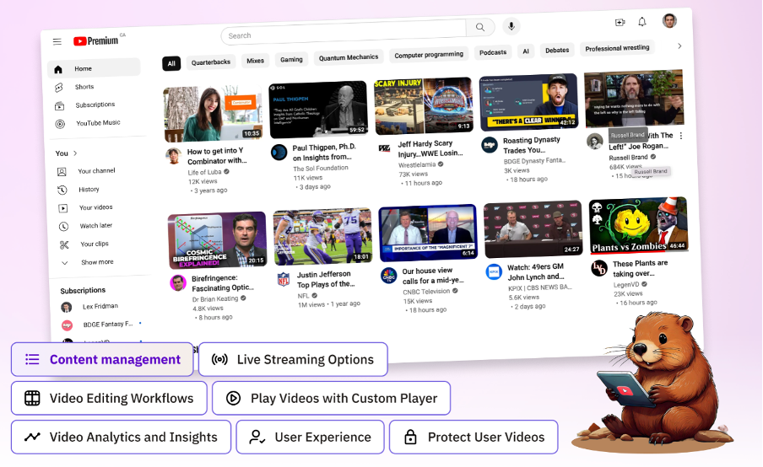Click the Video Editing Workflows button
Image resolution: width=763 pixels, height=467 pixels.
[109, 398]
